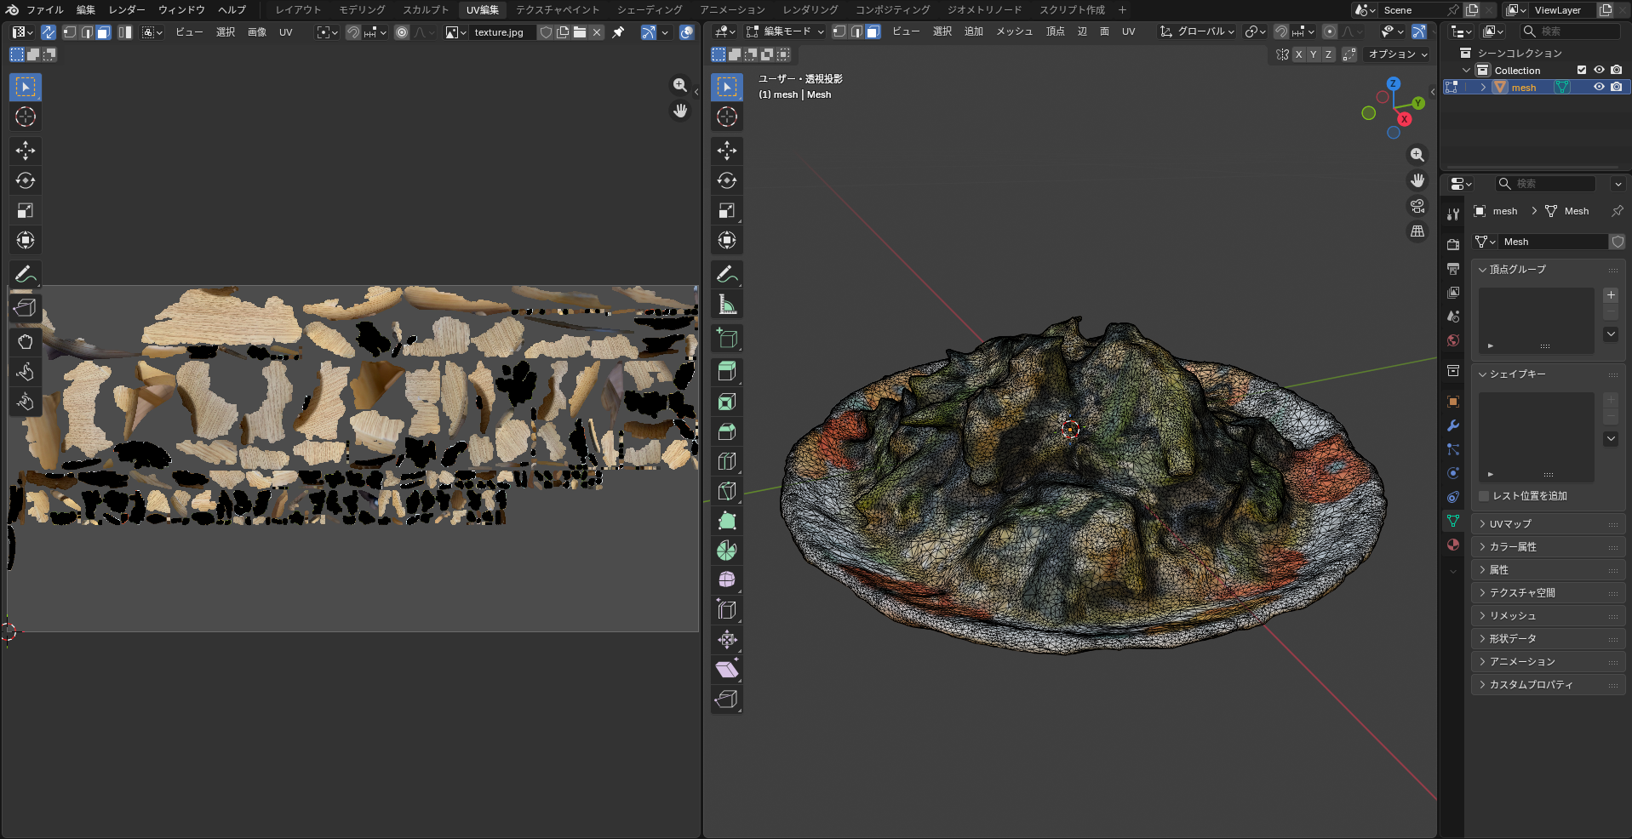Switch to the シェーディング workspace tab
This screenshot has height=839, width=1632.
pyautogui.click(x=650, y=10)
